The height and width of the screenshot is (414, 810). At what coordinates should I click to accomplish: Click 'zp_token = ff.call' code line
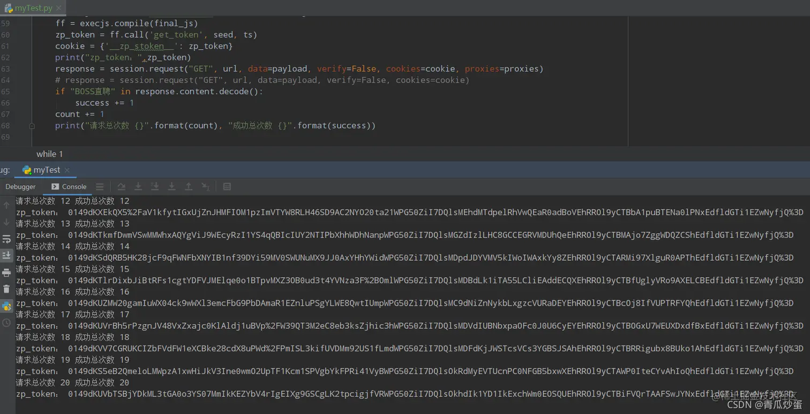click(x=156, y=35)
